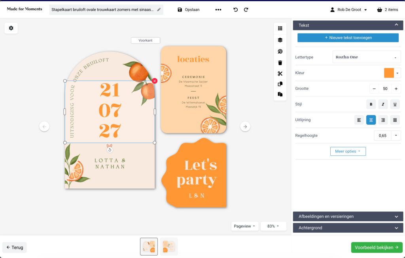The image size is (405, 258).
Task: Click the grid view icon
Action: (x=280, y=28)
